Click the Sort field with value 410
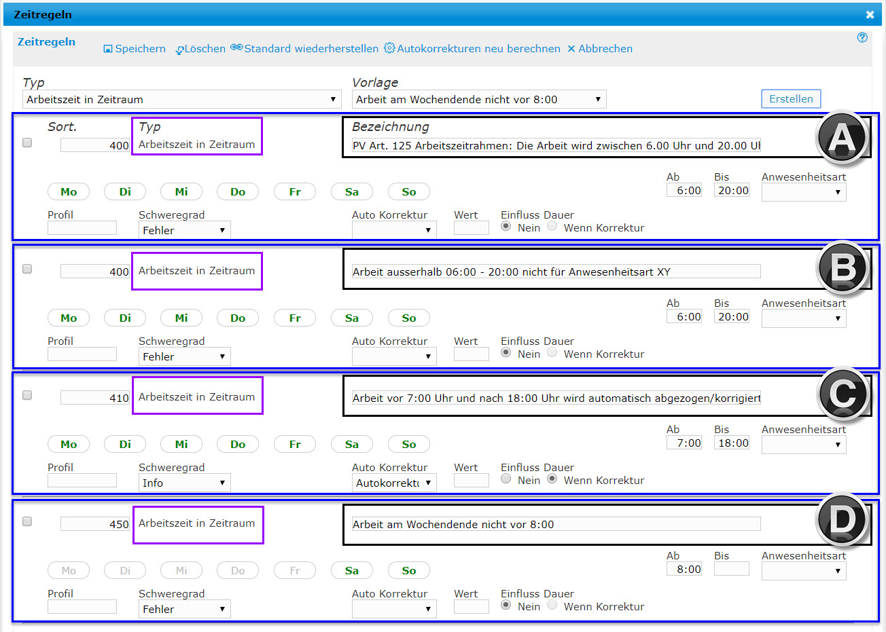Viewport: 886px width, 632px height. pyautogui.click(x=95, y=398)
